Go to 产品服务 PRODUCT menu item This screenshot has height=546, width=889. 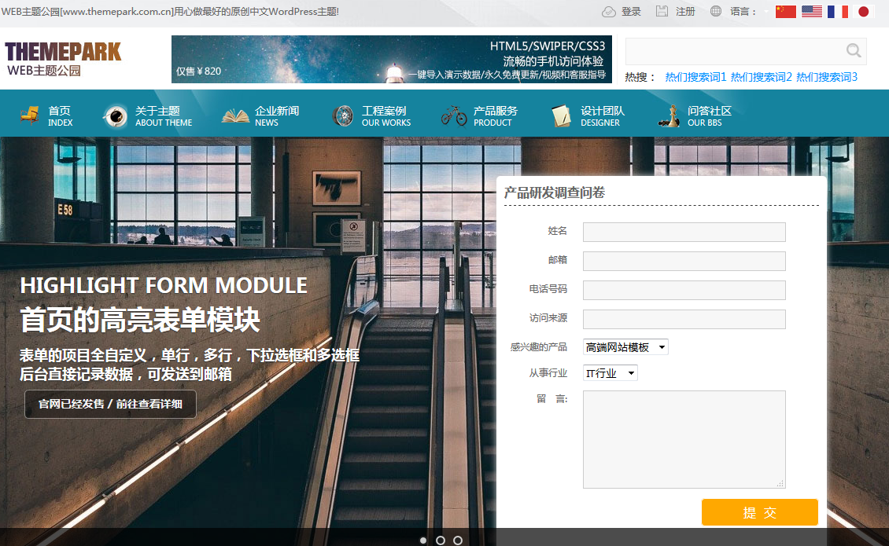[480, 116]
